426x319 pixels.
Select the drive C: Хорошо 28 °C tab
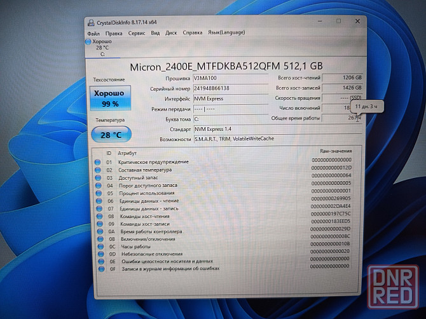click(x=102, y=48)
